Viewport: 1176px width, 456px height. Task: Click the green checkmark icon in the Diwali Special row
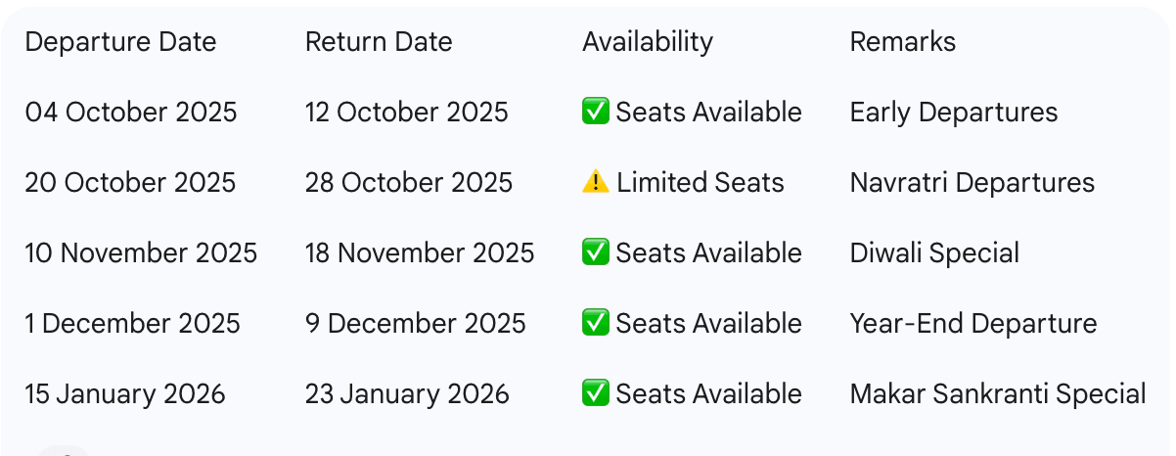point(595,253)
